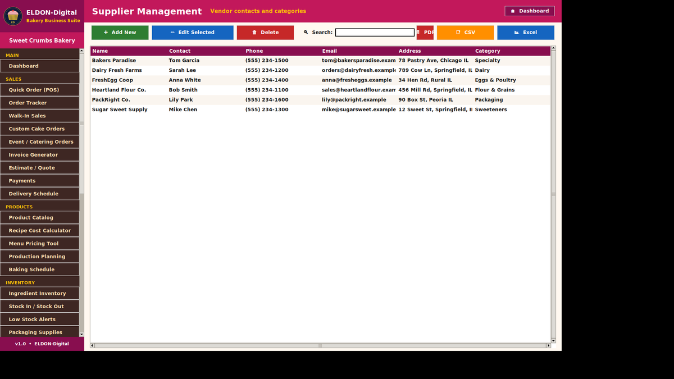Click contact name Lily Park
The image size is (674, 379).
[181, 100]
